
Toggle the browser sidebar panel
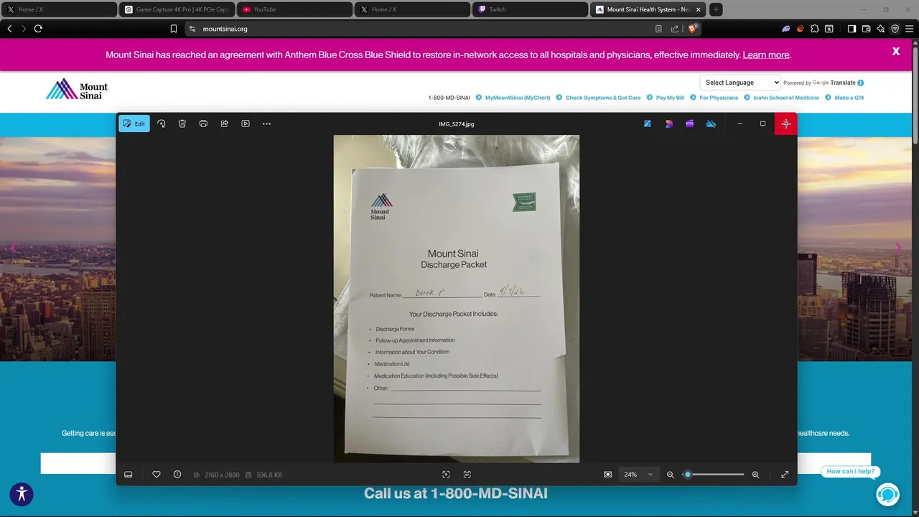[x=852, y=29]
